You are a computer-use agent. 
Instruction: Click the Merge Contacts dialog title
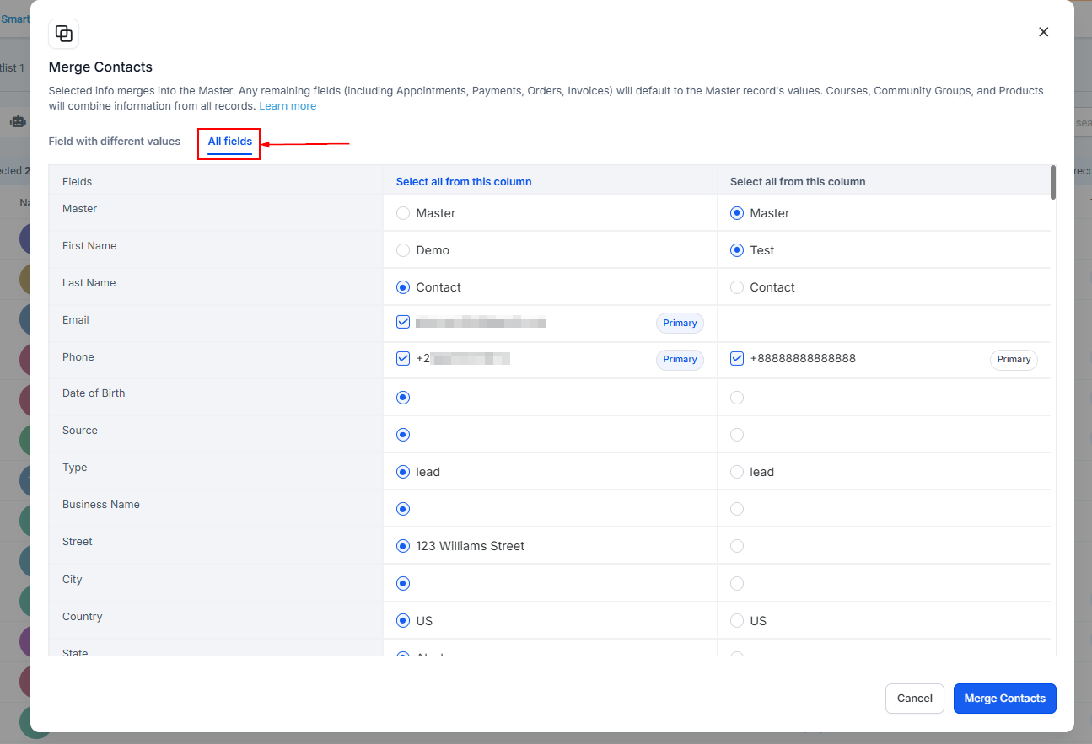(x=100, y=67)
